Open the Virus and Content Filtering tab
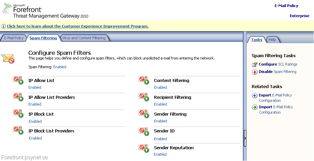Image resolution: width=314 pixels, height=161 pixels. coord(84,38)
